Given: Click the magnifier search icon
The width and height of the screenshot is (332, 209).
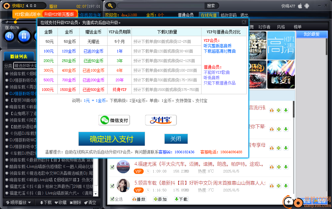Looking at the screenshot, I should tap(110, 6).
